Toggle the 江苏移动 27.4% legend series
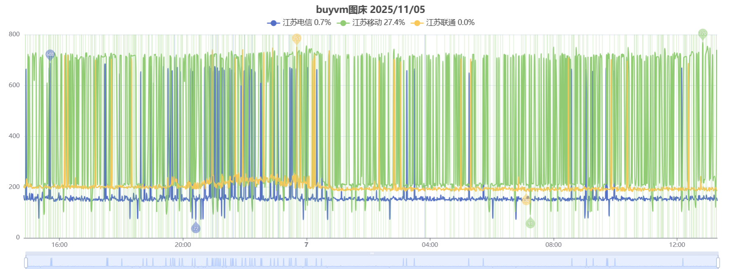Screen dimensions: 741x269 click(x=371, y=23)
